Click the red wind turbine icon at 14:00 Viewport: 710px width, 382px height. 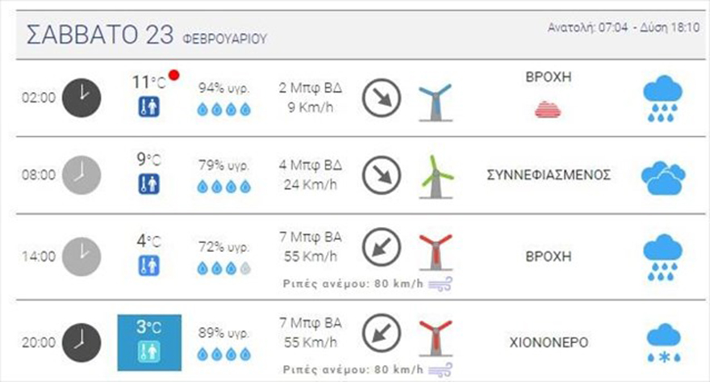[436, 252]
